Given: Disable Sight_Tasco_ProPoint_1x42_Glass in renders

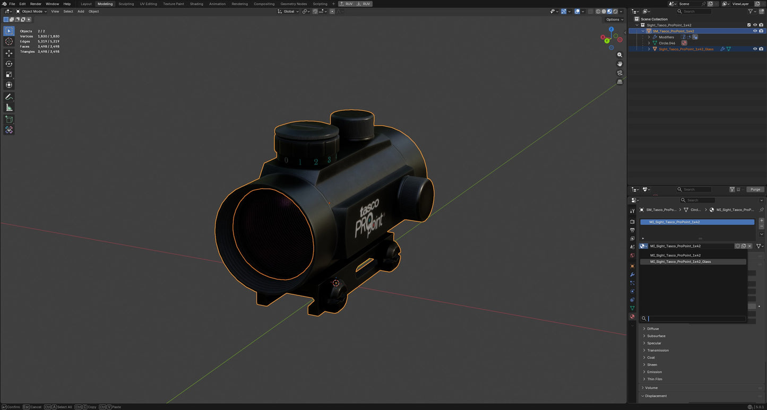Looking at the screenshot, I should pyautogui.click(x=761, y=49).
